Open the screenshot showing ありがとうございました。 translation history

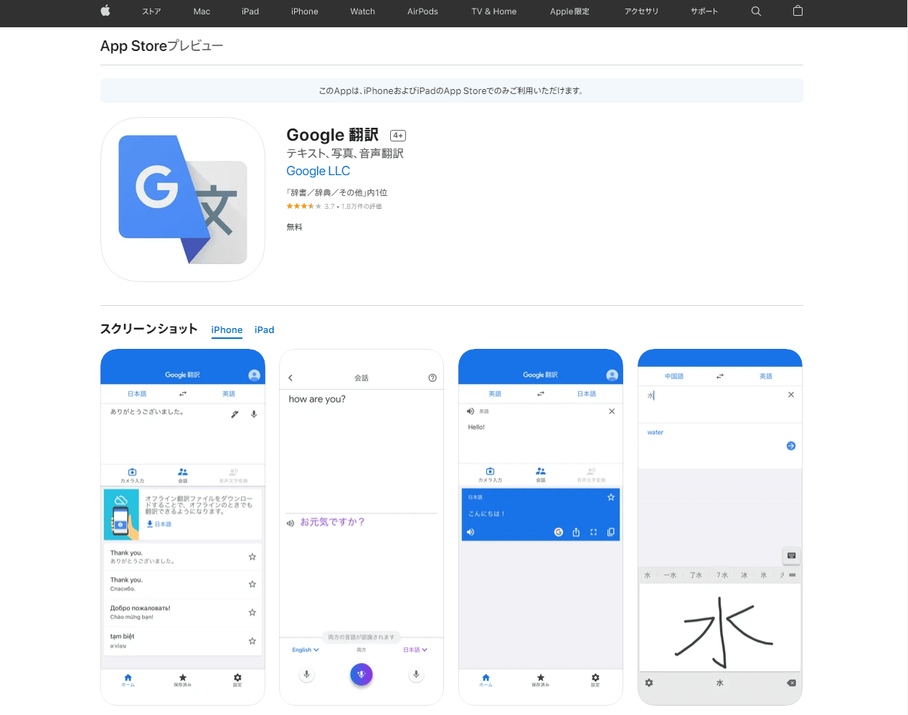pos(183,528)
